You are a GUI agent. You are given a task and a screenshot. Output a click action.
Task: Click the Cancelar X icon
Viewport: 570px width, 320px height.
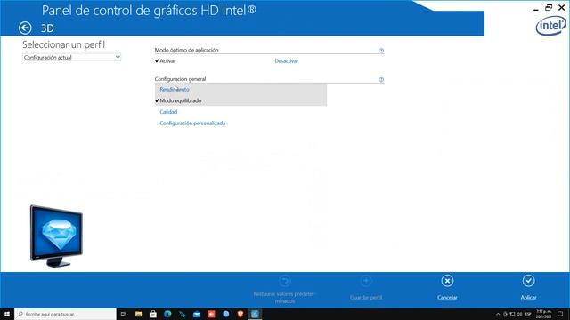coord(447,281)
